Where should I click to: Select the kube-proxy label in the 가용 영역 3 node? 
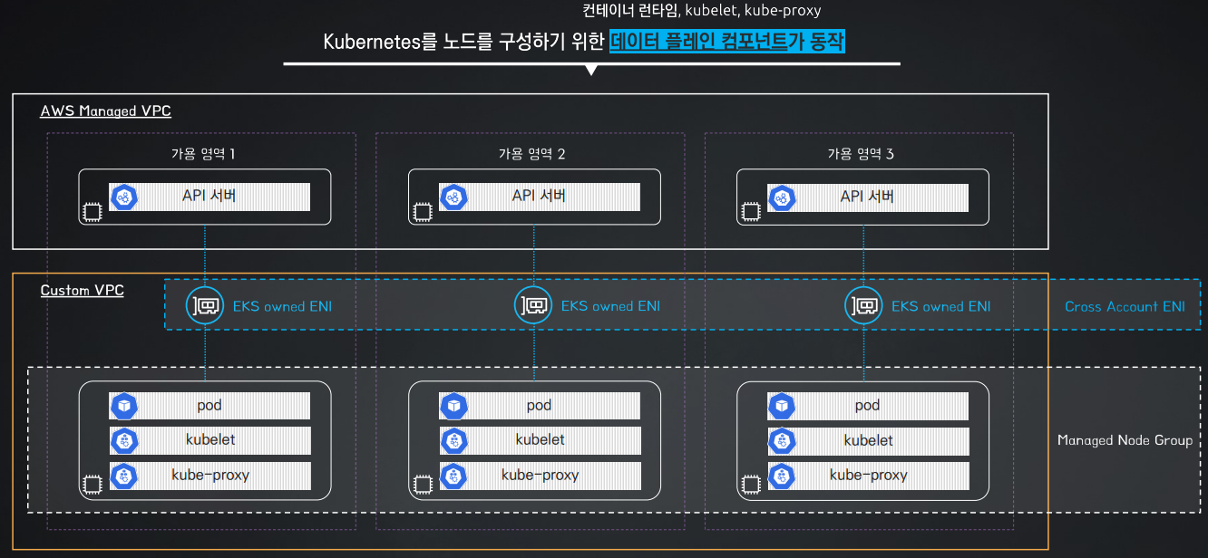click(x=868, y=475)
